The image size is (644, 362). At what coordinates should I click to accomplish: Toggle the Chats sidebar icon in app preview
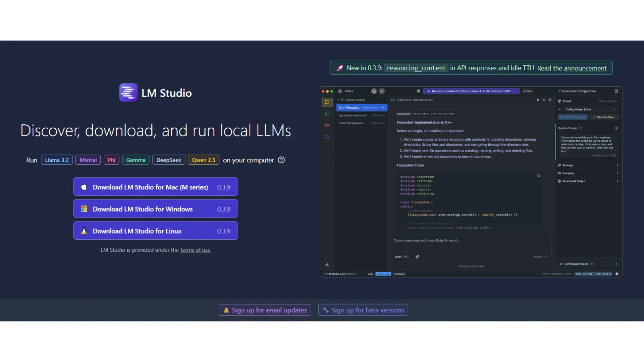(340, 91)
